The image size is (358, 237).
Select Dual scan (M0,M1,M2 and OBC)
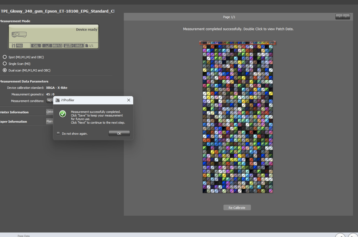coord(5,70)
